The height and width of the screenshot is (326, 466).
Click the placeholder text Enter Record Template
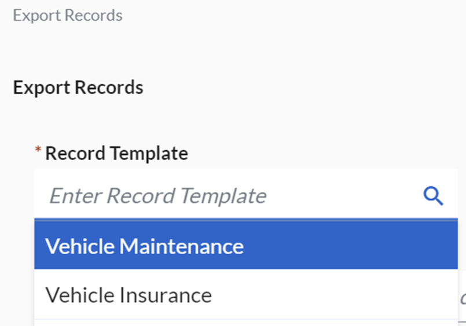tap(157, 197)
